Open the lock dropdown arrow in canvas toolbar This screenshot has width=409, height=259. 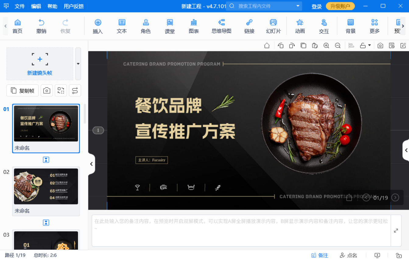tap(369, 45)
